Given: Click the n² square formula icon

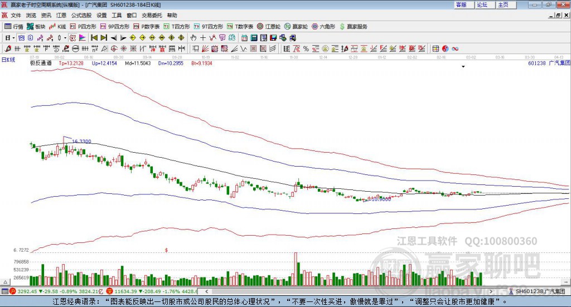Looking at the screenshot, I should click(95, 48).
